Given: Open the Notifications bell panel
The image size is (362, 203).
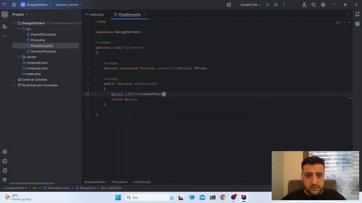Looking at the screenshot, I should (x=357, y=14).
